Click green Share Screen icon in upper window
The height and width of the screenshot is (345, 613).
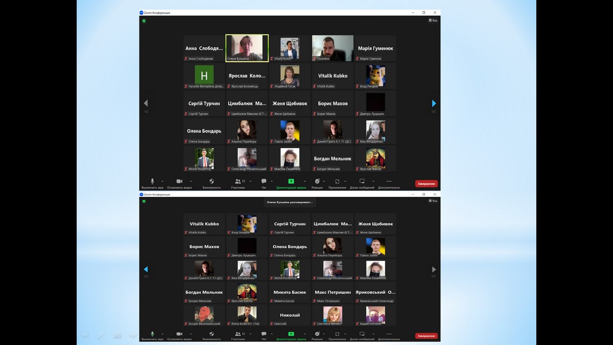tap(291, 181)
